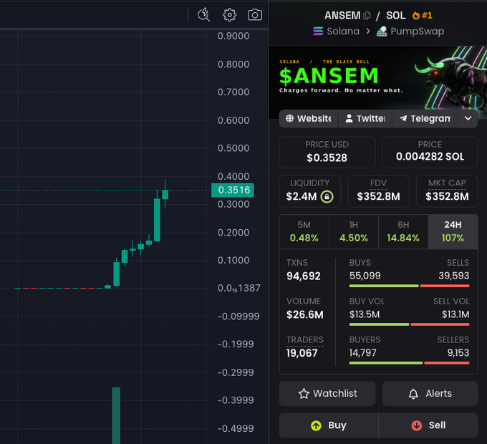The width and height of the screenshot is (487, 444).
Task: Click the TXNS 94,692 value
Action: (304, 276)
